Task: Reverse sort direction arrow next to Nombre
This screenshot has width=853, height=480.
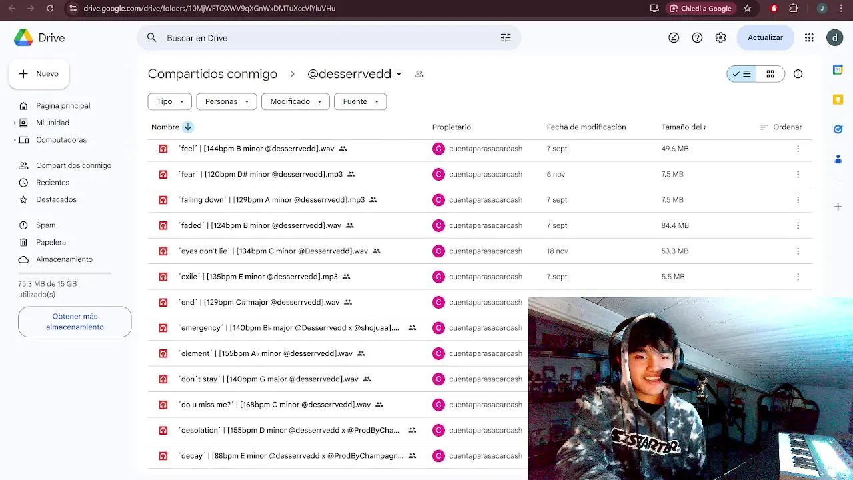Action: [x=188, y=127]
